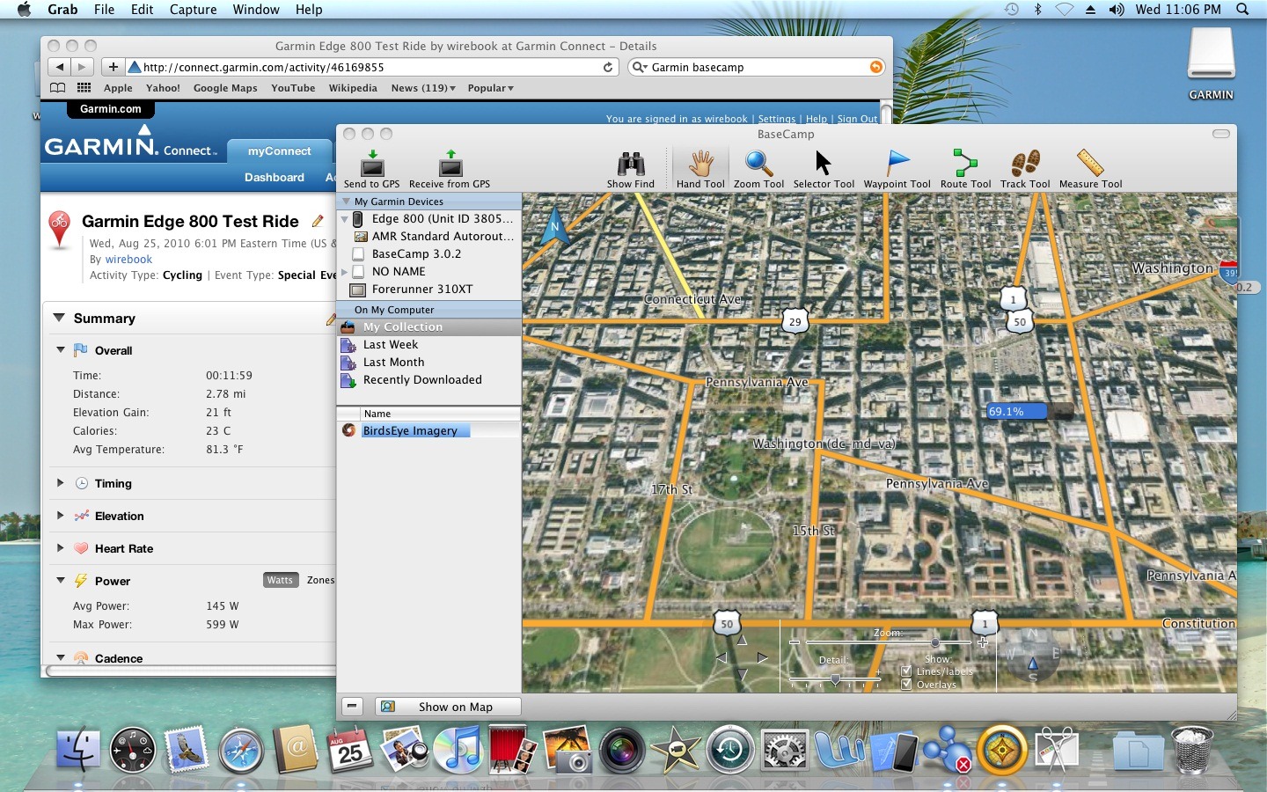Activate the Route Tool

(965, 164)
